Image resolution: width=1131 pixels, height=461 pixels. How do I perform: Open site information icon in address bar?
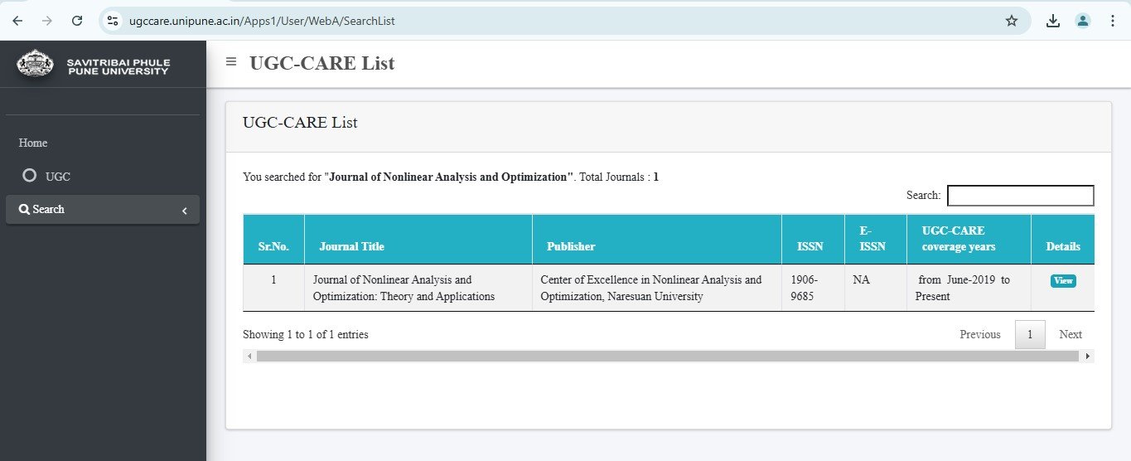point(114,21)
